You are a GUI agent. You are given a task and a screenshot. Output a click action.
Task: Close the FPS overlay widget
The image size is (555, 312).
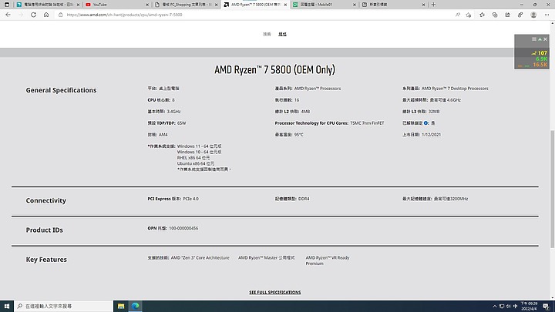coord(546,39)
